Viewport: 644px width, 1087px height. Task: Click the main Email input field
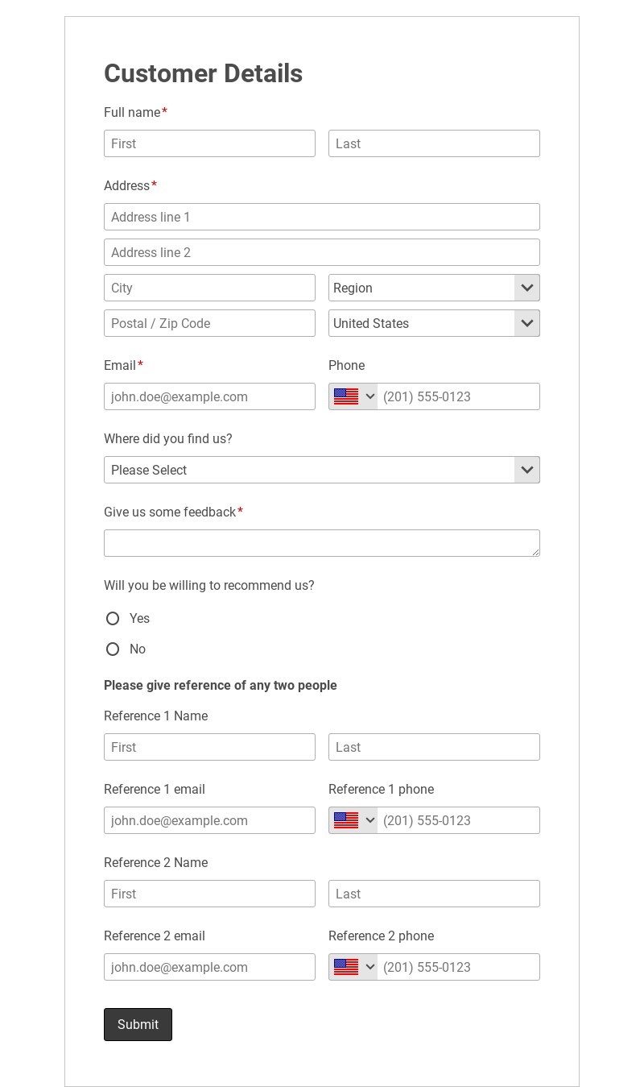(x=209, y=396)
